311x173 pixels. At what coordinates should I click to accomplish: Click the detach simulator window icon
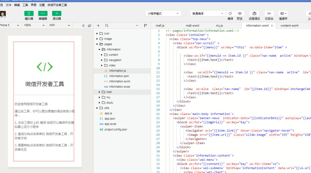coord(90,26)
